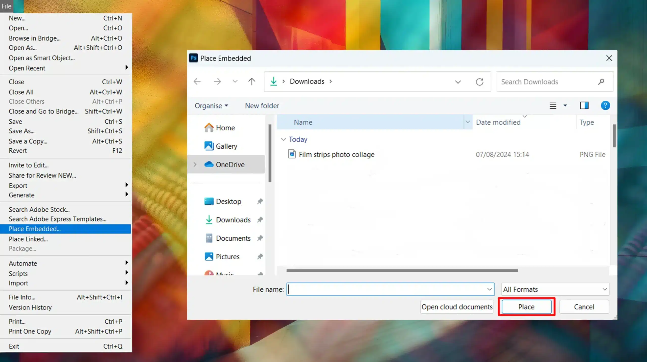Click the navigation pane vertical scrollbar
Viewport: 647px width, 362px height.
click(x=270, y=153)
